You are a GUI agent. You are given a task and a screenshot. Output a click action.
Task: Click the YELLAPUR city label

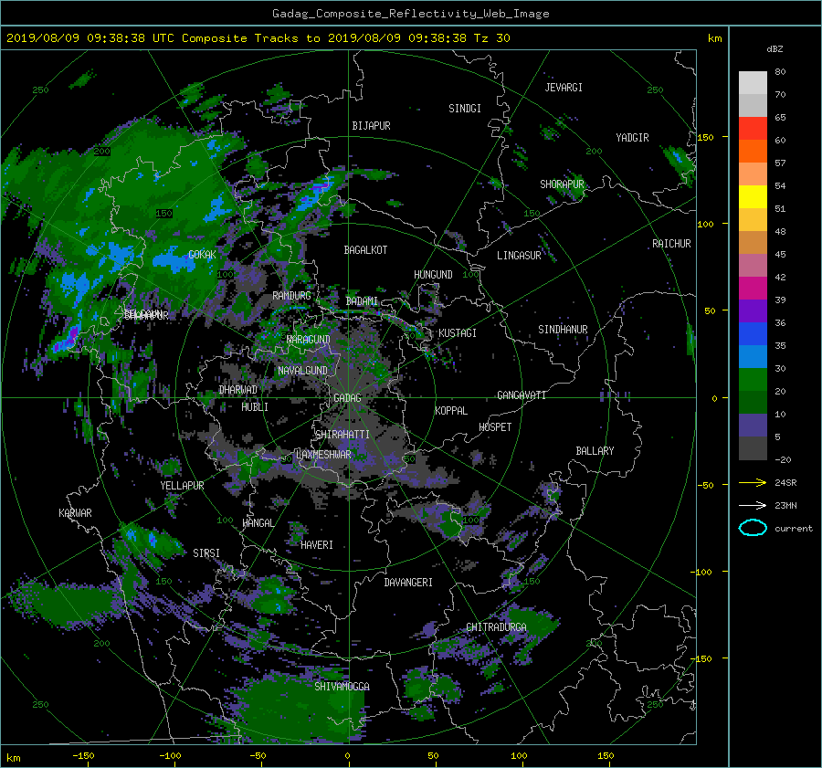pyautogui.click(x=182, y=486)
